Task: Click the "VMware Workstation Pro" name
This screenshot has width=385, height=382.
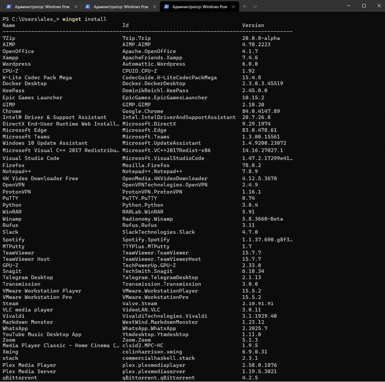Action: point(37,297)
